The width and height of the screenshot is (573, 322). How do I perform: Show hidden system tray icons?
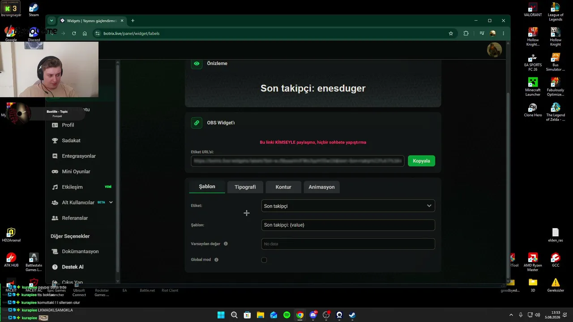pos(511,315)
